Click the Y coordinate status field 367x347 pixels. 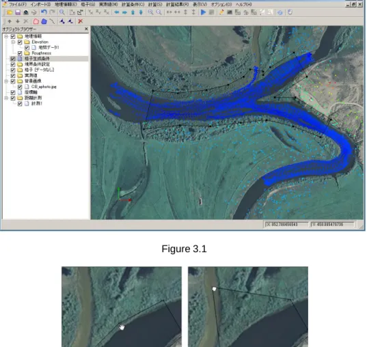[x=333, y=225]
